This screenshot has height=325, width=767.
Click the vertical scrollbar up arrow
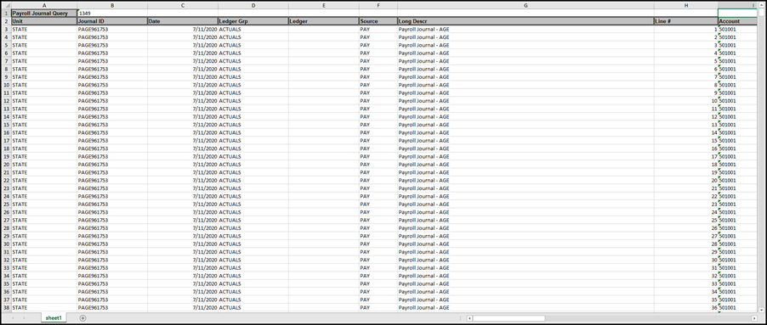pos(761,5)
